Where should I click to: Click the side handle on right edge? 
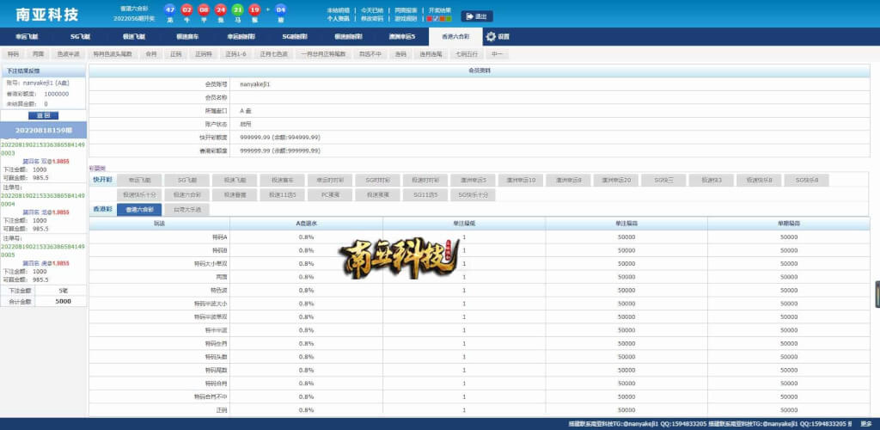tap(877, 294)
